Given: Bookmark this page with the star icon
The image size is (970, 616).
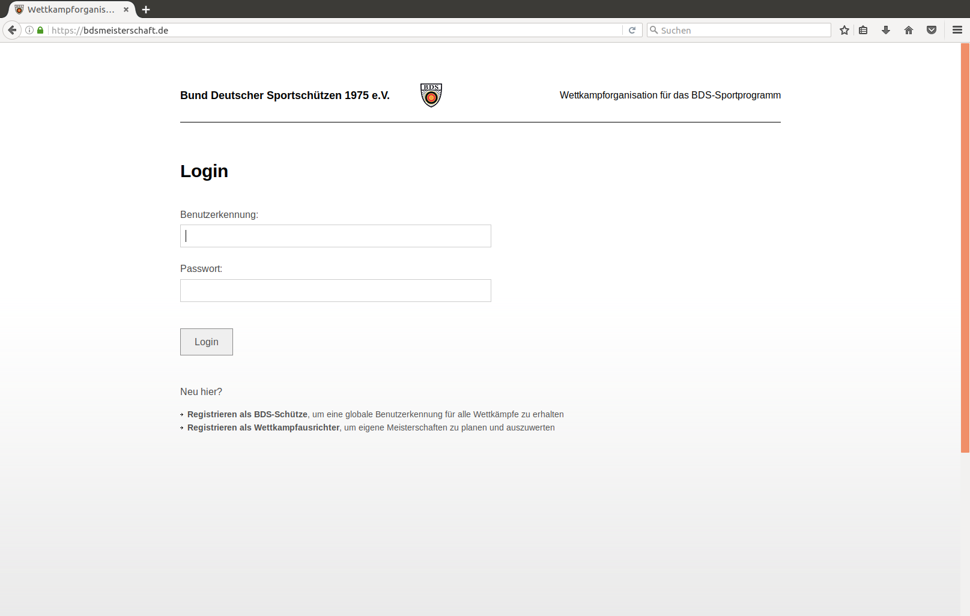Looking at the screenshot, I should pos(843,29).
